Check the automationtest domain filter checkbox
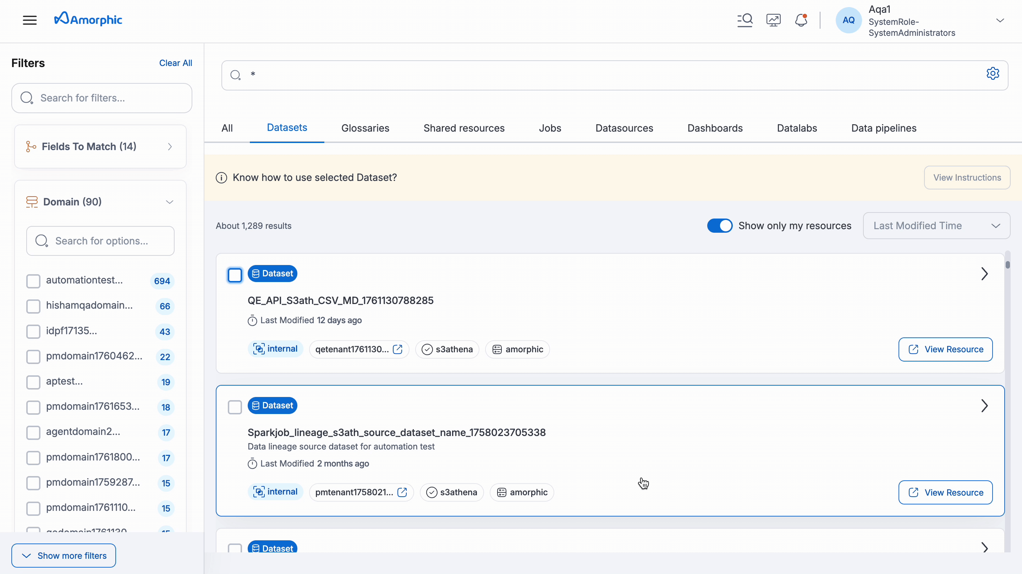The height and width of the screenshot is (574, 1022). [33, 281]
